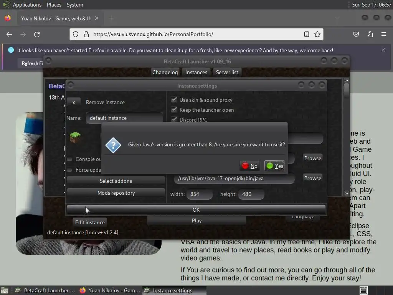Open the Instances tab in BetaCraft Launcher
The width and height of the screenshot is (393, 295).
pos(196,72)
